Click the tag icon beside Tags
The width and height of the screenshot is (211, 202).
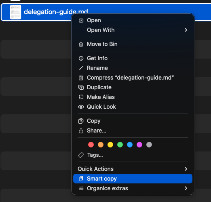(x=81, y=155)
